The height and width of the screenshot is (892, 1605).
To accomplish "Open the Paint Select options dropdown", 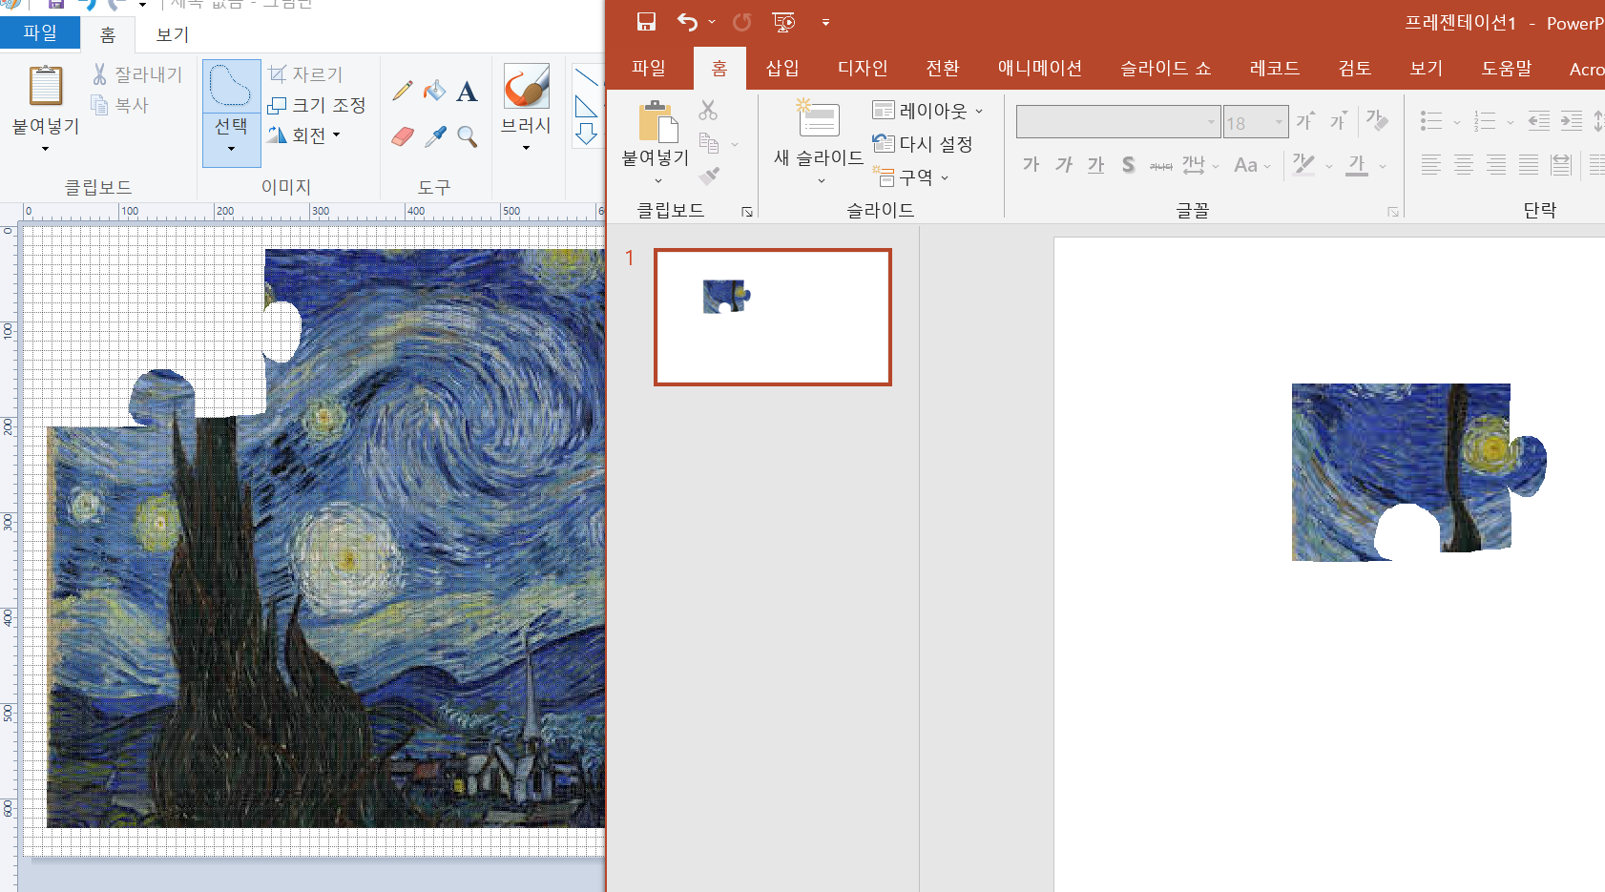I will pyautogui.click(x=231, y=148).
